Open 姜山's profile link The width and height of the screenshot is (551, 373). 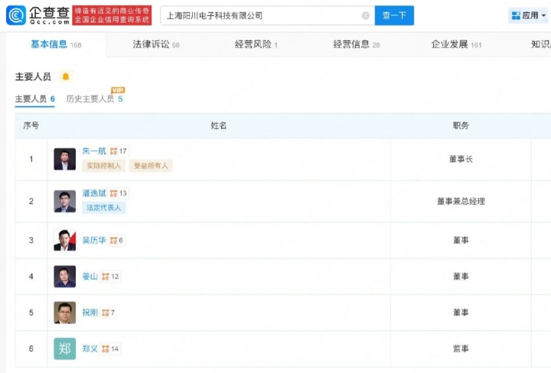90,276
